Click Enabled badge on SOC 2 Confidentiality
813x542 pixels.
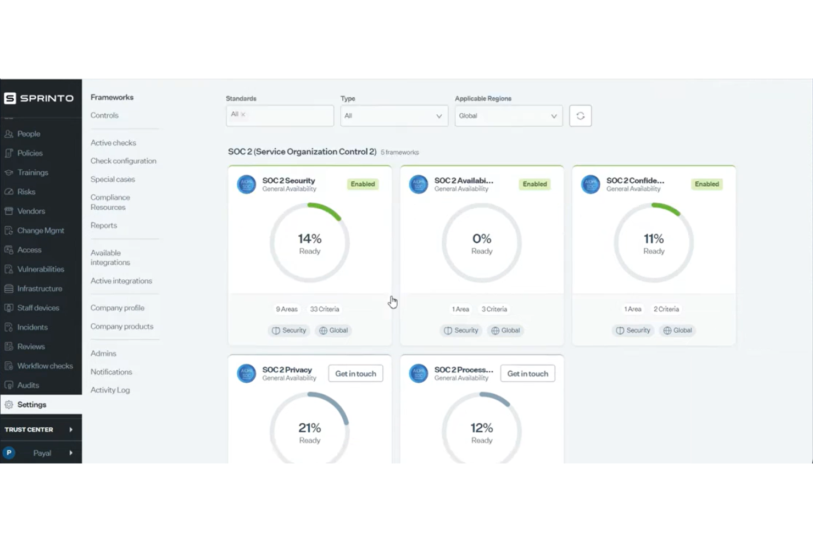click(x=707, y=184)
